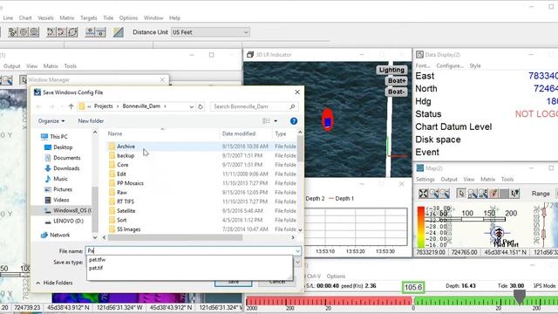
Task: Open the Organize dropdown menu
Action: click(x=51, y=121)
